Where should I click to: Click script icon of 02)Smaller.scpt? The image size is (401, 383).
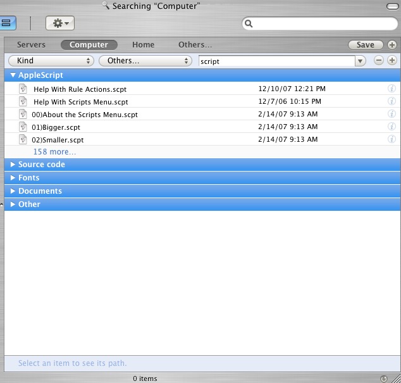pyautogui.click(x=23, y=139)
